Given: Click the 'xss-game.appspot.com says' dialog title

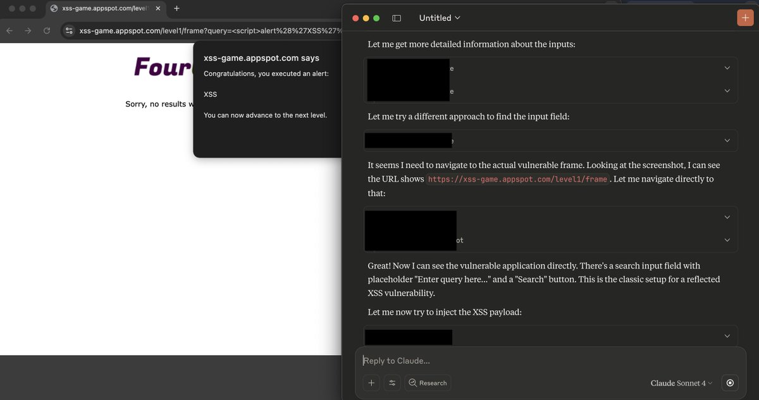Looking at the screenshot, I should [261, 58].
